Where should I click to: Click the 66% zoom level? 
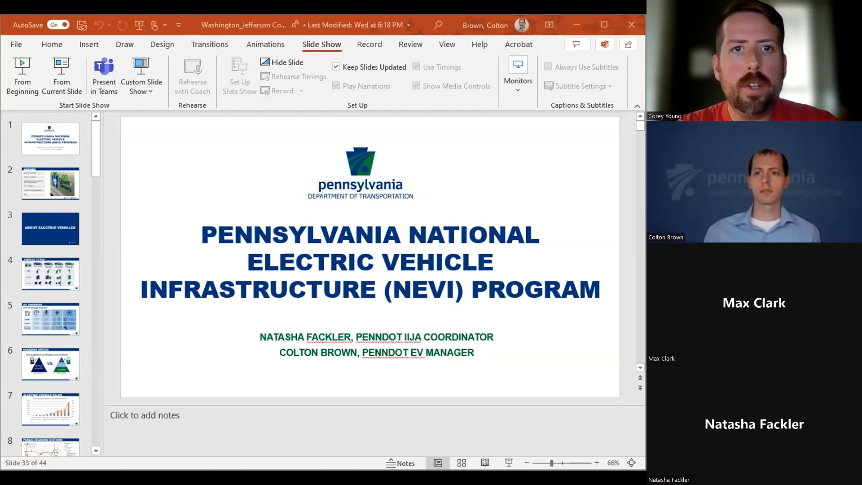click(613, 463)
